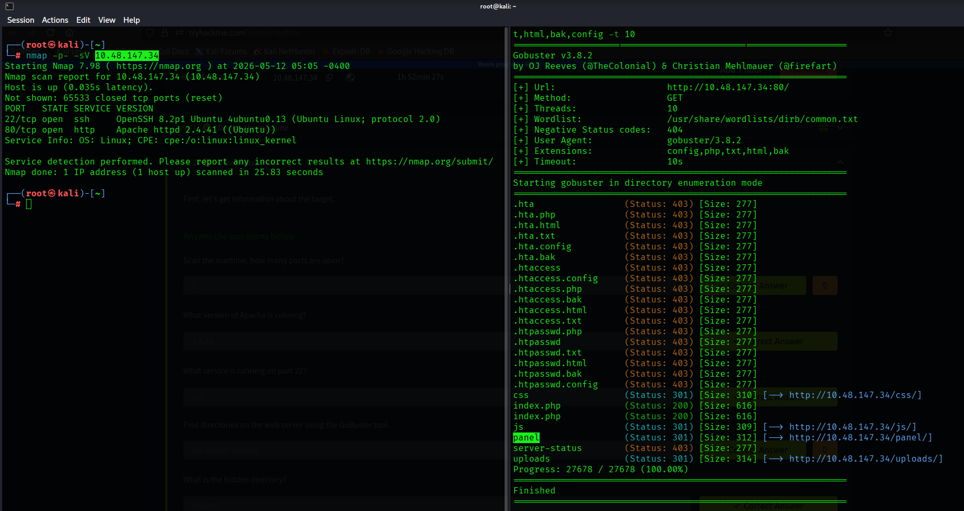
Task: Click the highlighted 'panel' directory entry
Action: tap(526, 437)
